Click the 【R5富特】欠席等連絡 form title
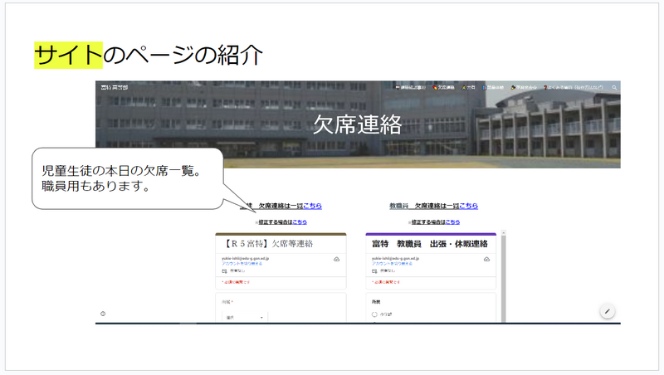Screen dimensions: 664x375 [x=267, y=244]
